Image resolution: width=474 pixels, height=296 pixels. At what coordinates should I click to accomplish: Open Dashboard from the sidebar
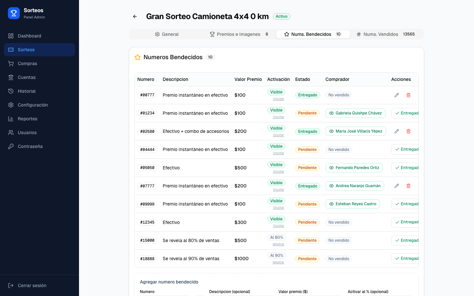pos(39,36)
